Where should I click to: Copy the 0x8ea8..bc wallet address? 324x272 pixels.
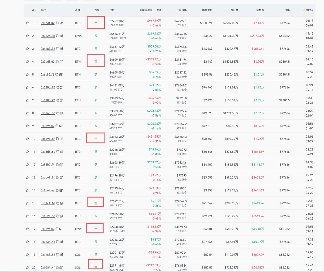point(58,113)
